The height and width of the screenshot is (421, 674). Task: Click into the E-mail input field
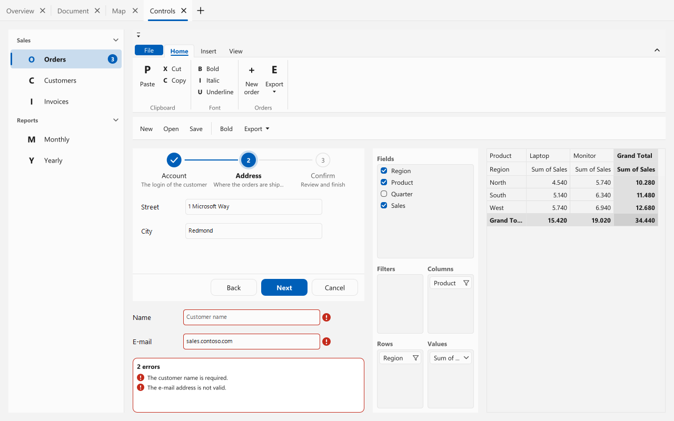[252, 342]
